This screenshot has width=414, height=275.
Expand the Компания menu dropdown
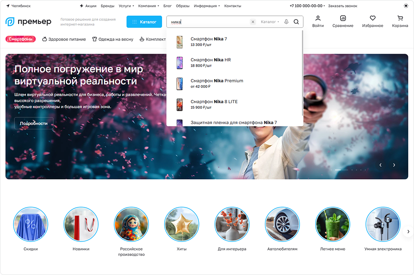pyautogui.click(x=149, y=6)
